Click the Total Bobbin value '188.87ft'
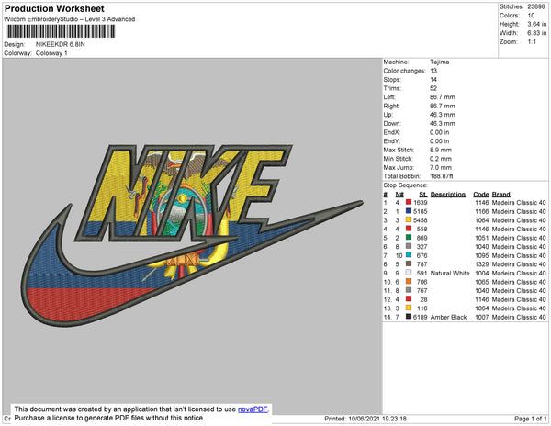Screen dimensions: 551x426 pos(442,176)
